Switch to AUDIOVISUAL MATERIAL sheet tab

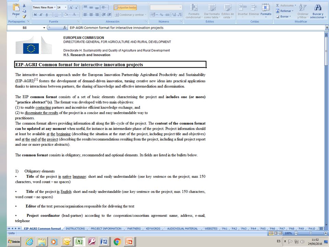182,228
